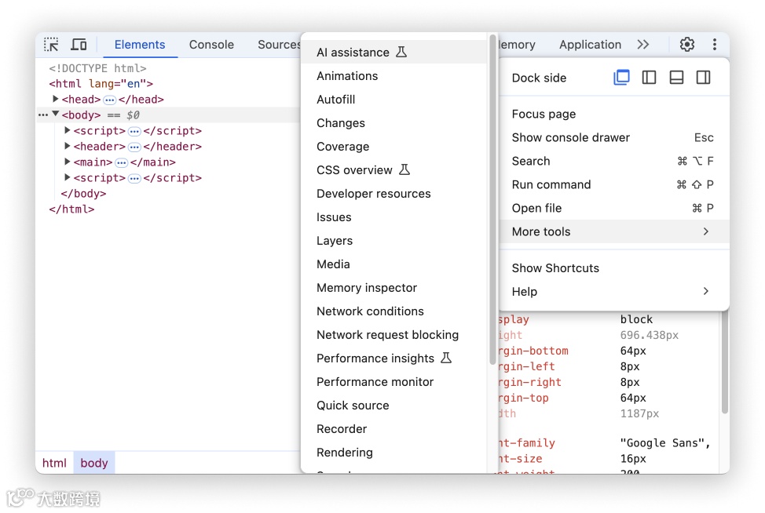
Task: Select the display block value
Action: (x=636, y=319)
